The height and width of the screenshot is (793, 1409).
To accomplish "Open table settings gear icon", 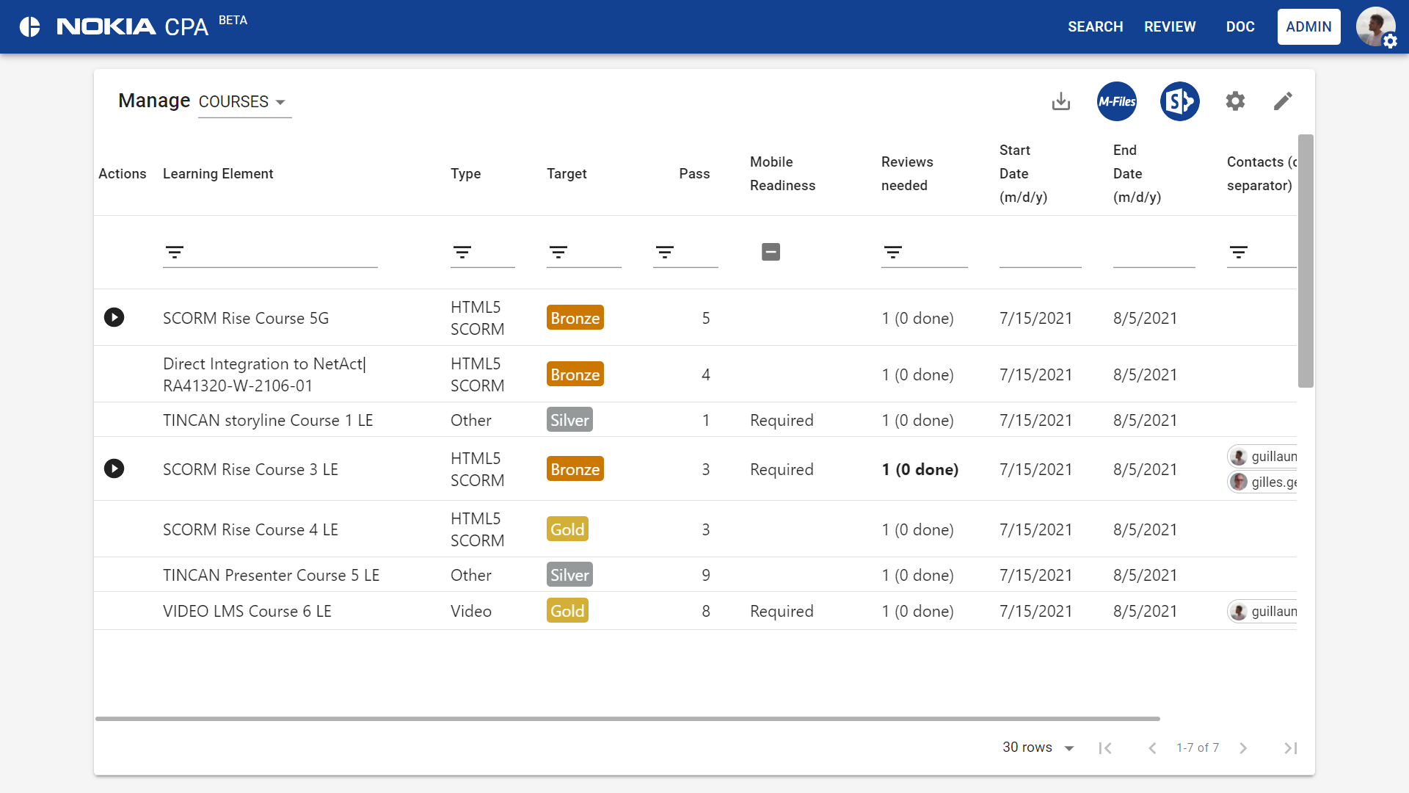I will tap(1235, 101).
